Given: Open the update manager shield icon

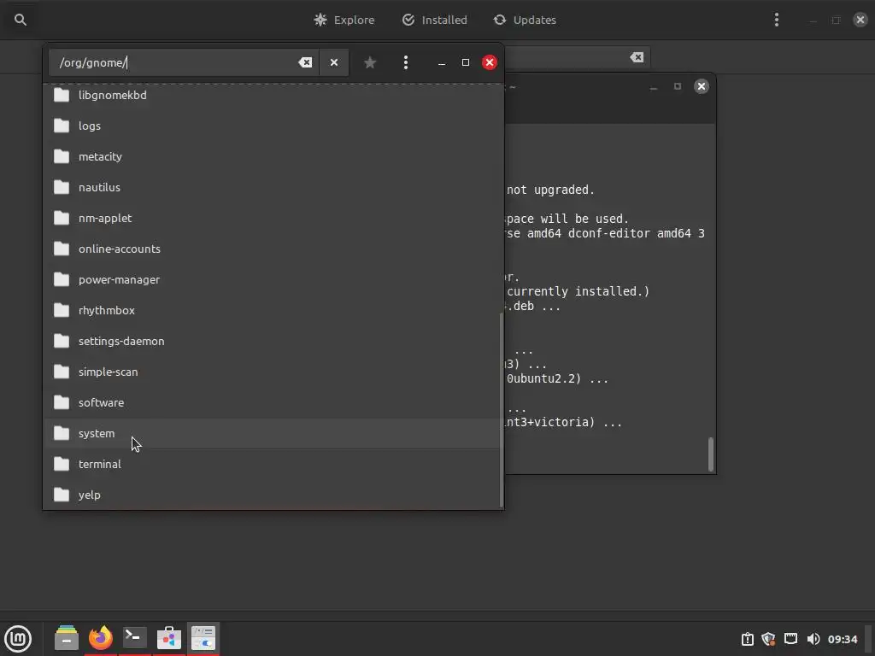Looking at the screenshot, I should [768, 639].
